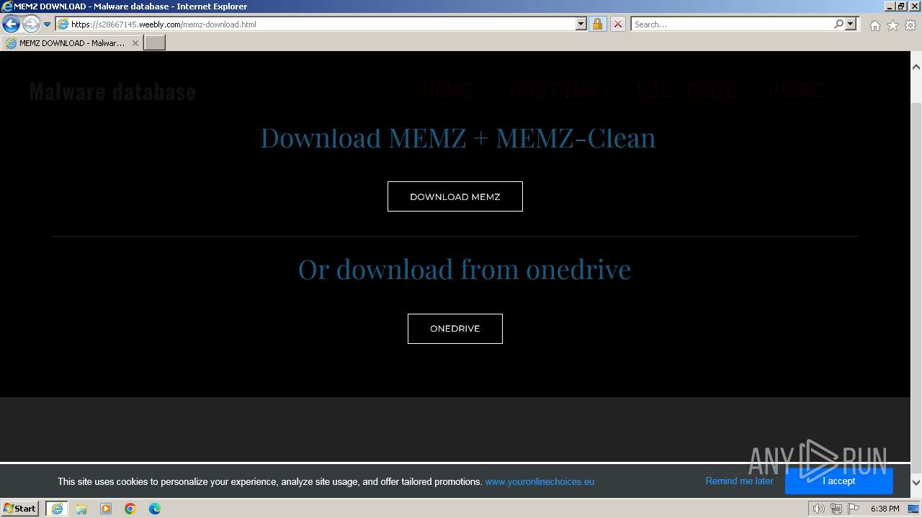
Task: Click Internet Explorer taskbar icon
Action: point(56,509)
